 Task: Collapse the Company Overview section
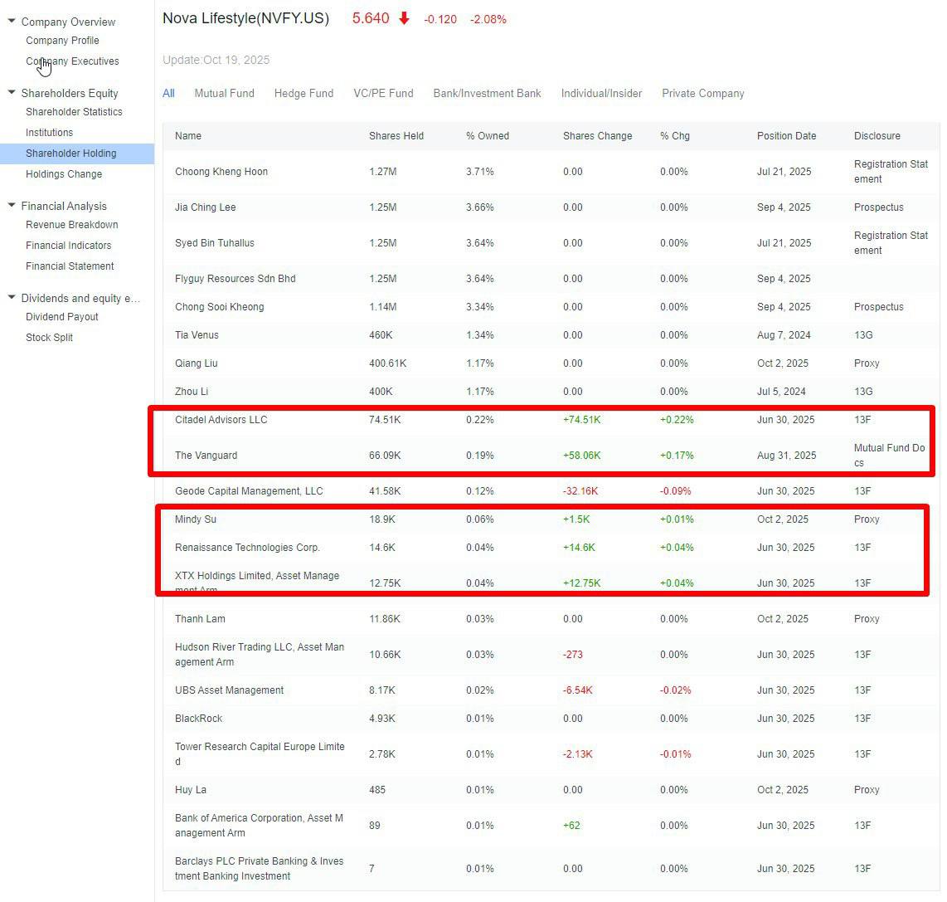pos(11,22)
